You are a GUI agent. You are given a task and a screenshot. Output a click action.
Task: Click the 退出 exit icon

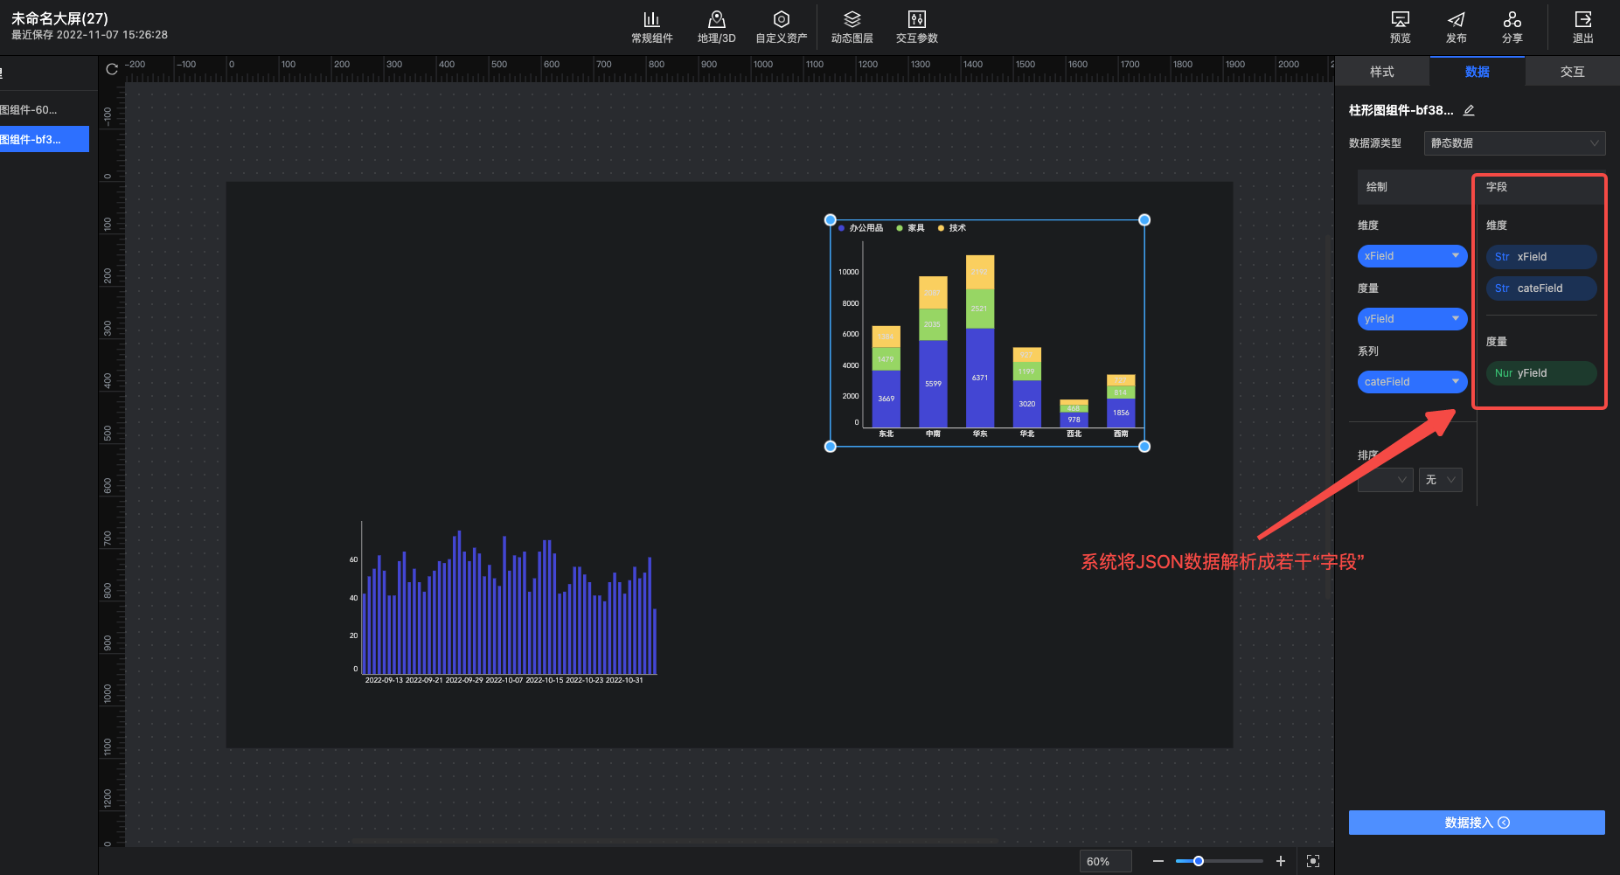pos(1582,20)
